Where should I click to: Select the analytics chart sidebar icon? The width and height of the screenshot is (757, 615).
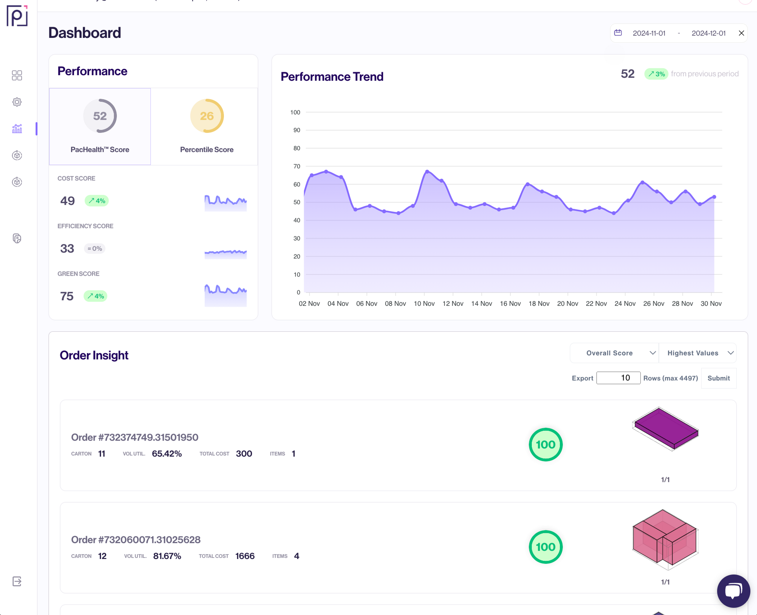(17, 128)
